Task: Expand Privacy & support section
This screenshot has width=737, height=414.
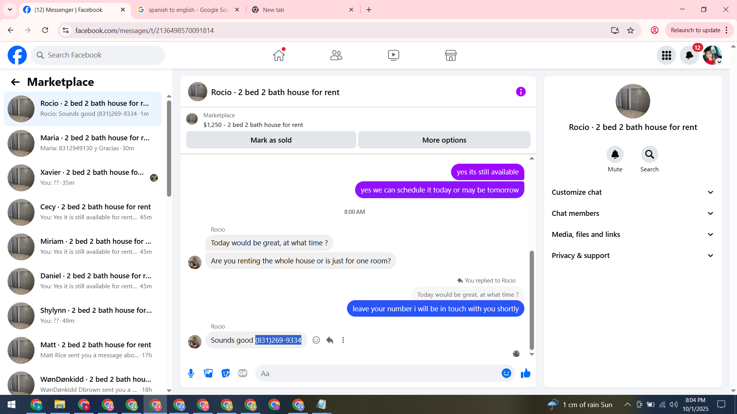Action: click(633, 256)
